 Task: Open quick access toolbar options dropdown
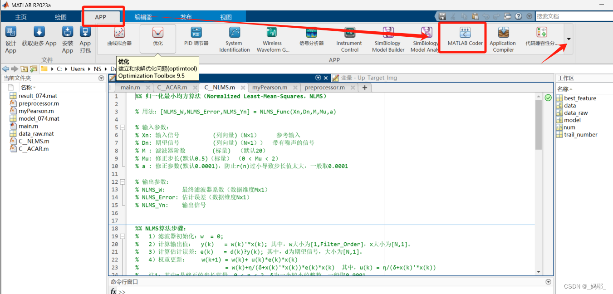(529, 16)
